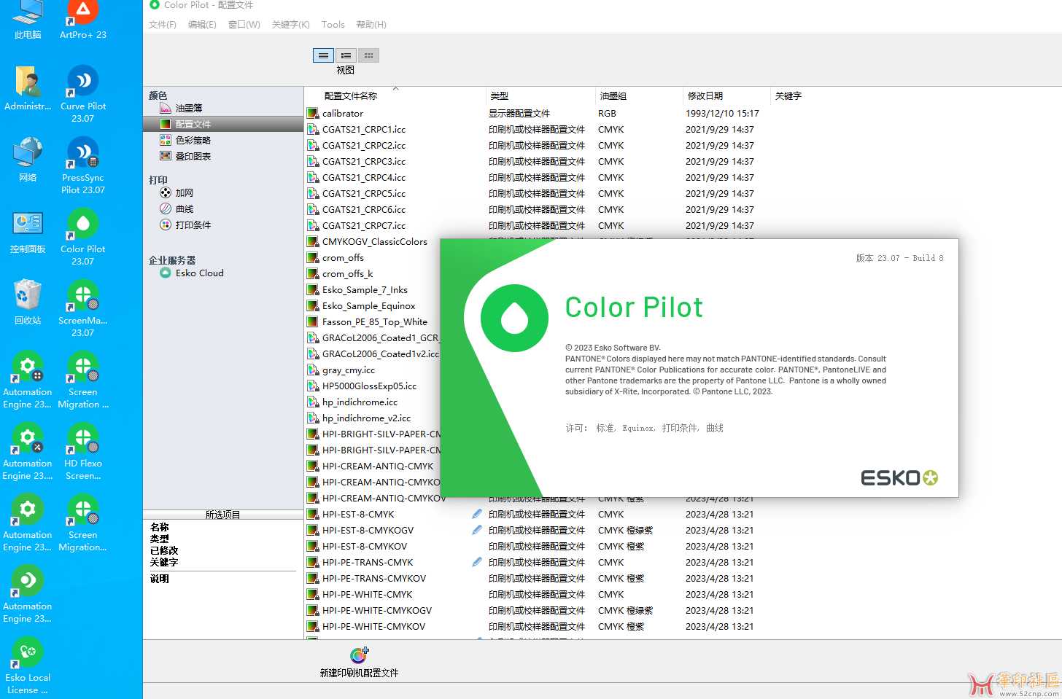Sort by ink set (油墨组) column header
The width and height of the screenshot is (1062, 699).
tap(613, 96)
